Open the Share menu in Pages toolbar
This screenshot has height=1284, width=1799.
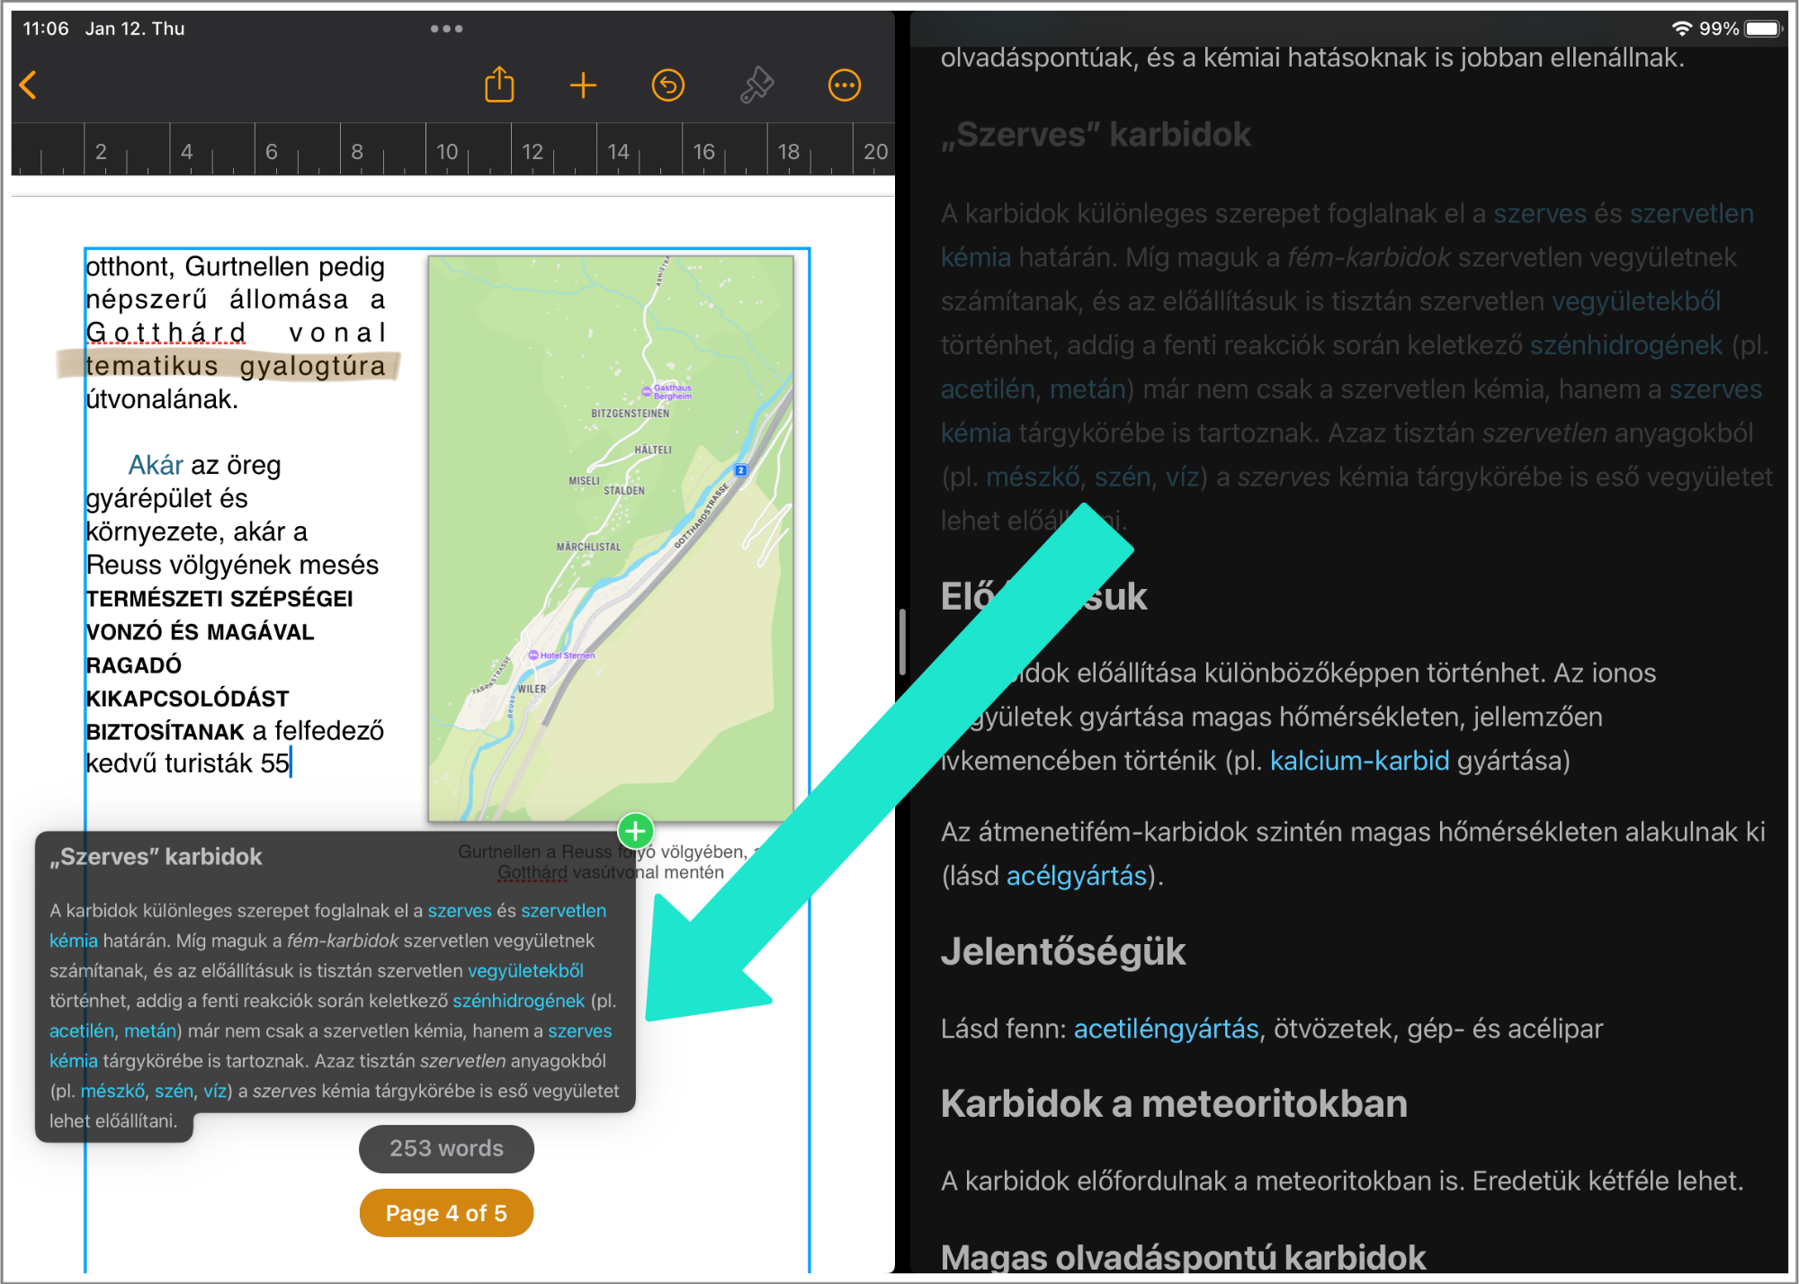point(499,85)
